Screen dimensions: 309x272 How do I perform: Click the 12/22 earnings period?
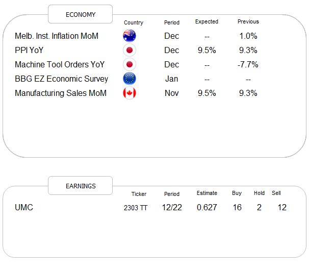coord(172,207)
